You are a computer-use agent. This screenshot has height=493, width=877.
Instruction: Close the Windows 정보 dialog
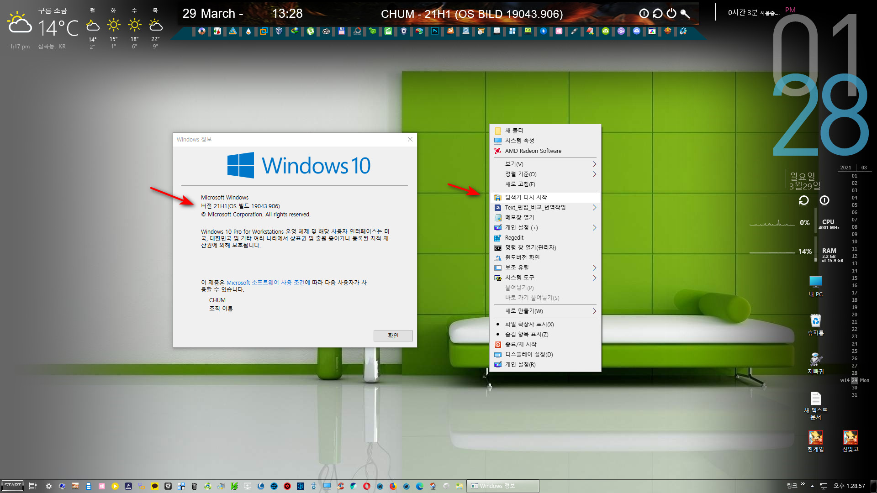point(410,139)
